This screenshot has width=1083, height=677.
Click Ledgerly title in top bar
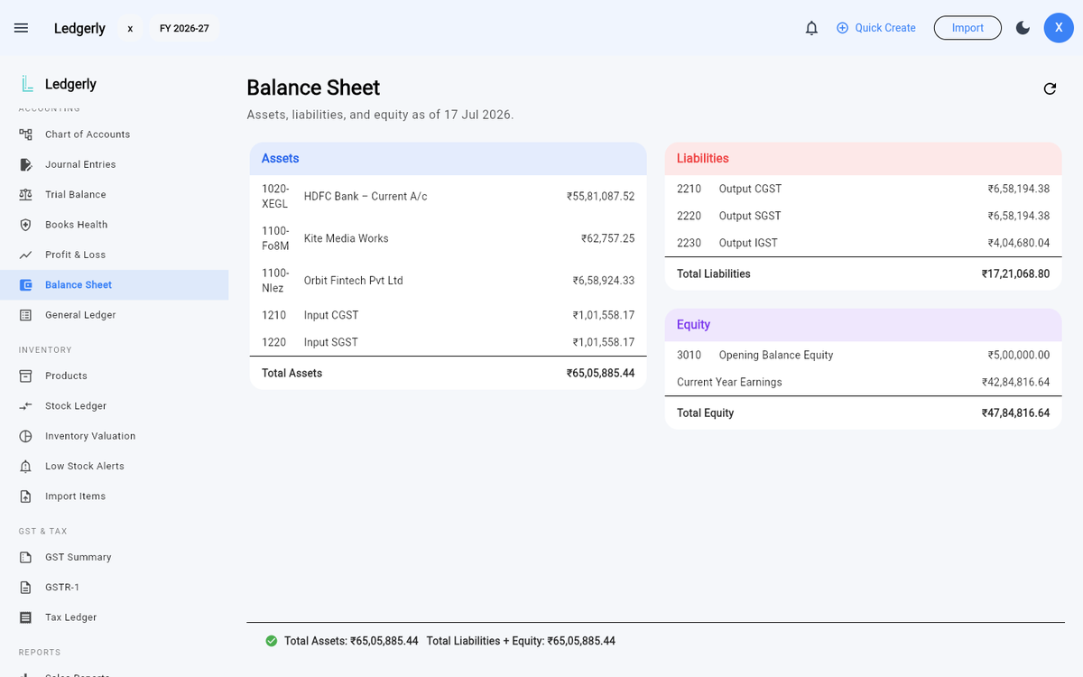click(x=79, y=28)
